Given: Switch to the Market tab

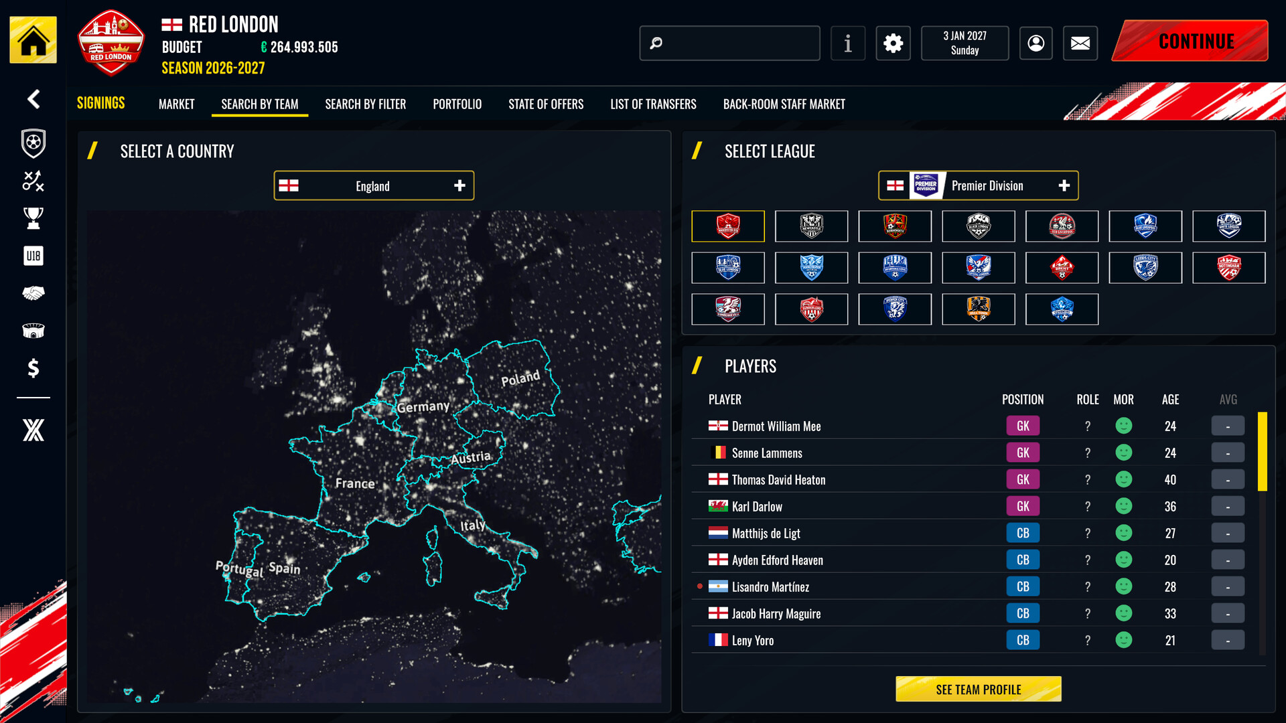Looking at the screenshot, I should pyautogui.click(x=176, y=104).
